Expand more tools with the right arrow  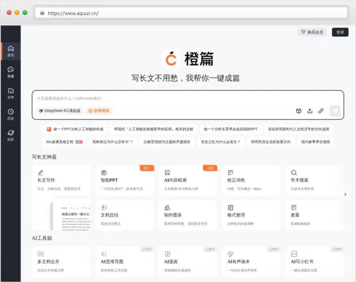[345, 194]
